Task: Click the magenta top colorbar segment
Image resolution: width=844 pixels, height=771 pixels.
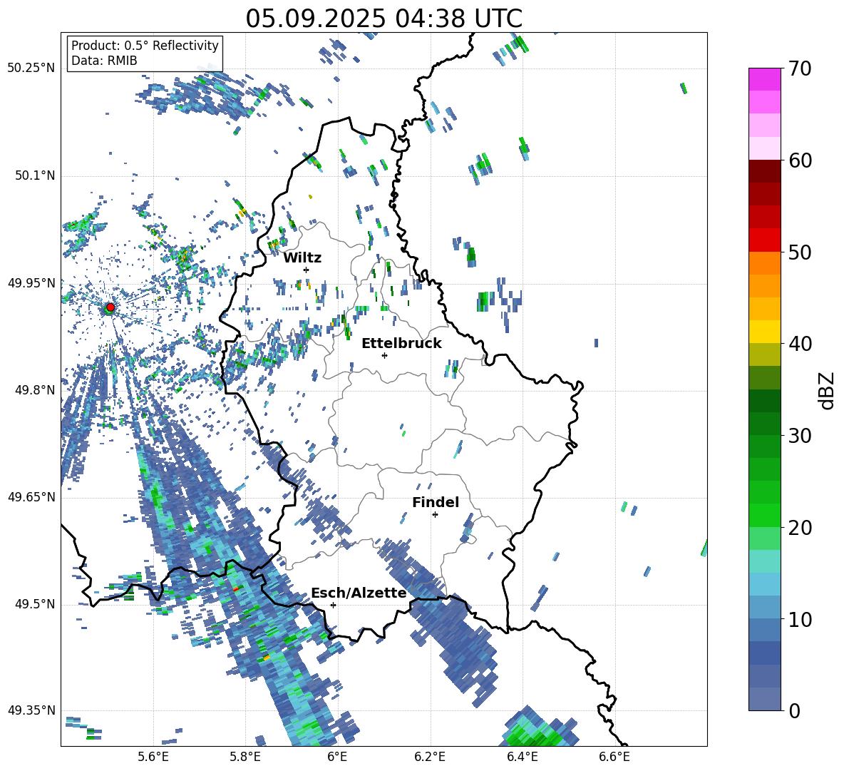Action: [764, 80]
